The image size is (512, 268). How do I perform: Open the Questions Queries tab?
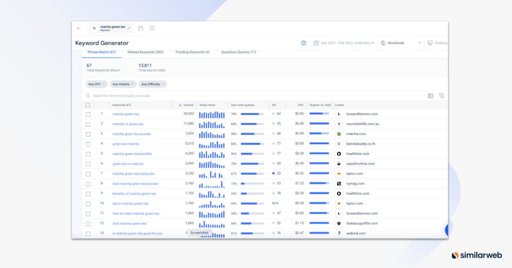239,52
